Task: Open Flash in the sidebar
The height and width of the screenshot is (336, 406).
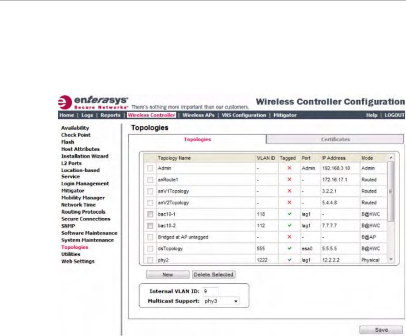Action: click(x=68, y=142)
